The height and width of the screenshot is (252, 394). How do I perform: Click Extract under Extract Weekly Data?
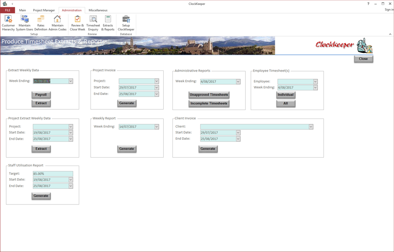click(x=41, y=103)
